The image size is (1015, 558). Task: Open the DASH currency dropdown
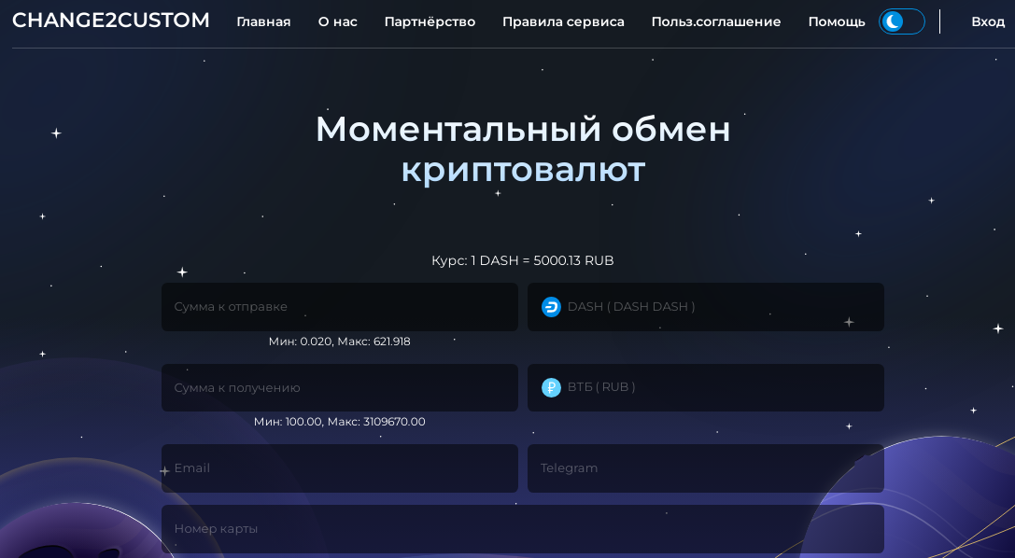click(706, 306)
